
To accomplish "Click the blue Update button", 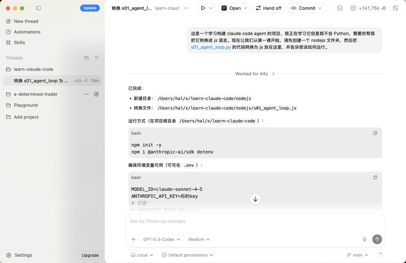I will tap(90, 8).
